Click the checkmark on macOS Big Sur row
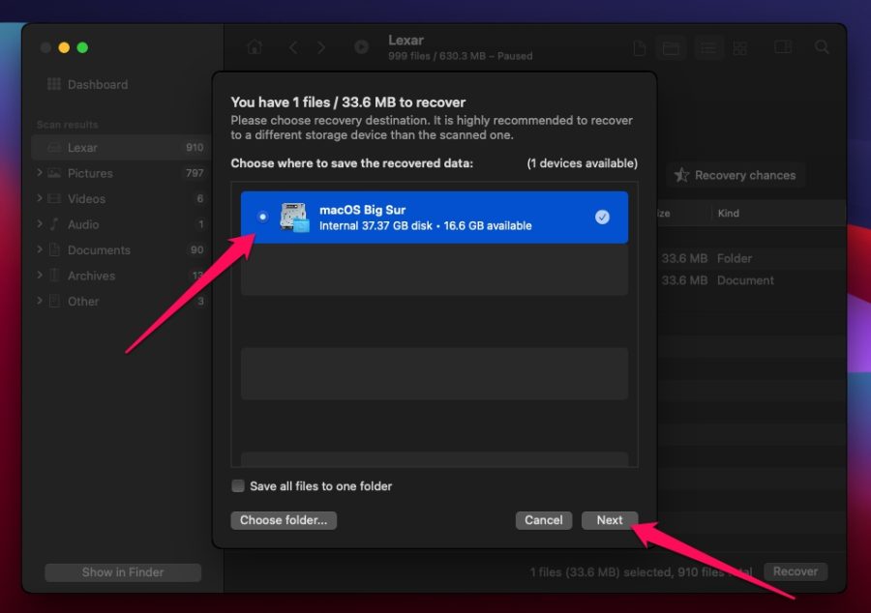The image size is (871, 613). [x=602, y=217]
